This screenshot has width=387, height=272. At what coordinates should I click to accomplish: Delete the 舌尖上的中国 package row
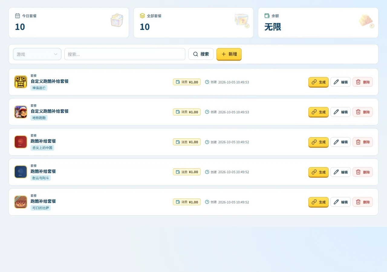tap(363, 142)
